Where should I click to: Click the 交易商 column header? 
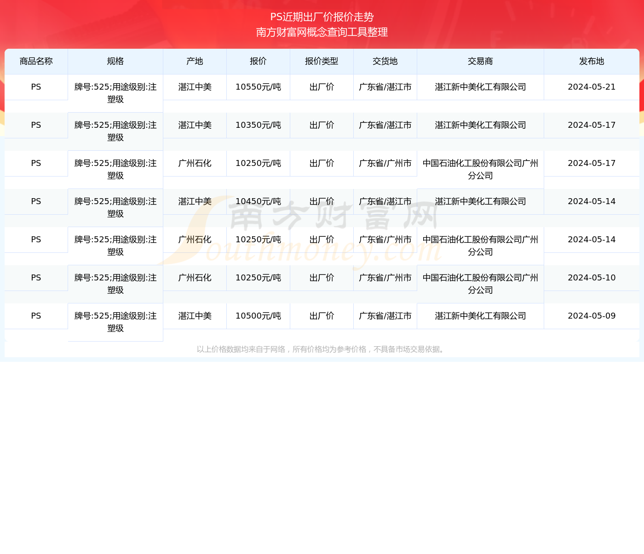(x=480, y=61)
